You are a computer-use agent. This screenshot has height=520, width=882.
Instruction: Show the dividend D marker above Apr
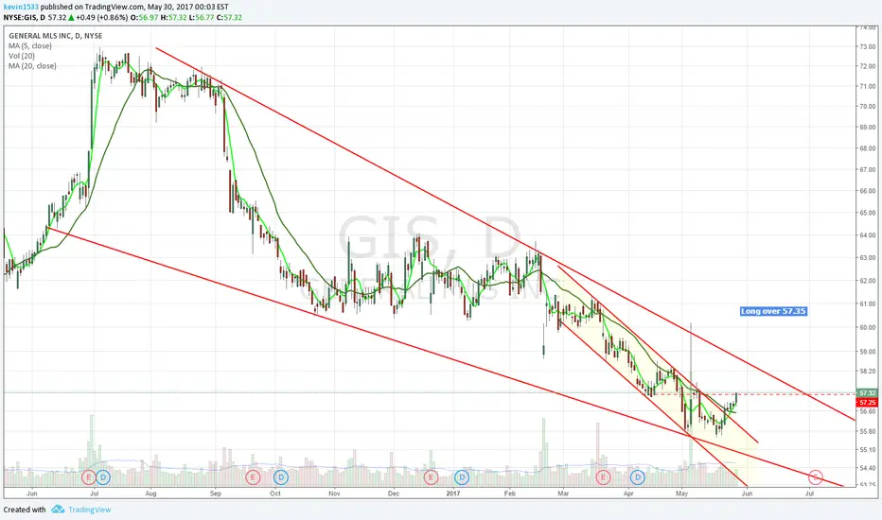coord(637,477)
